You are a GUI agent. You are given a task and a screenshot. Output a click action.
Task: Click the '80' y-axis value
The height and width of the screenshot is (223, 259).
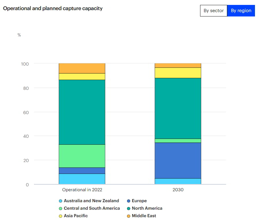[x=26, y=88]
